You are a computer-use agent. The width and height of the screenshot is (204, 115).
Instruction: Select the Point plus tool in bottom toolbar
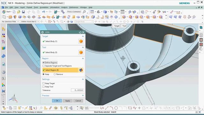pos(139,108)
